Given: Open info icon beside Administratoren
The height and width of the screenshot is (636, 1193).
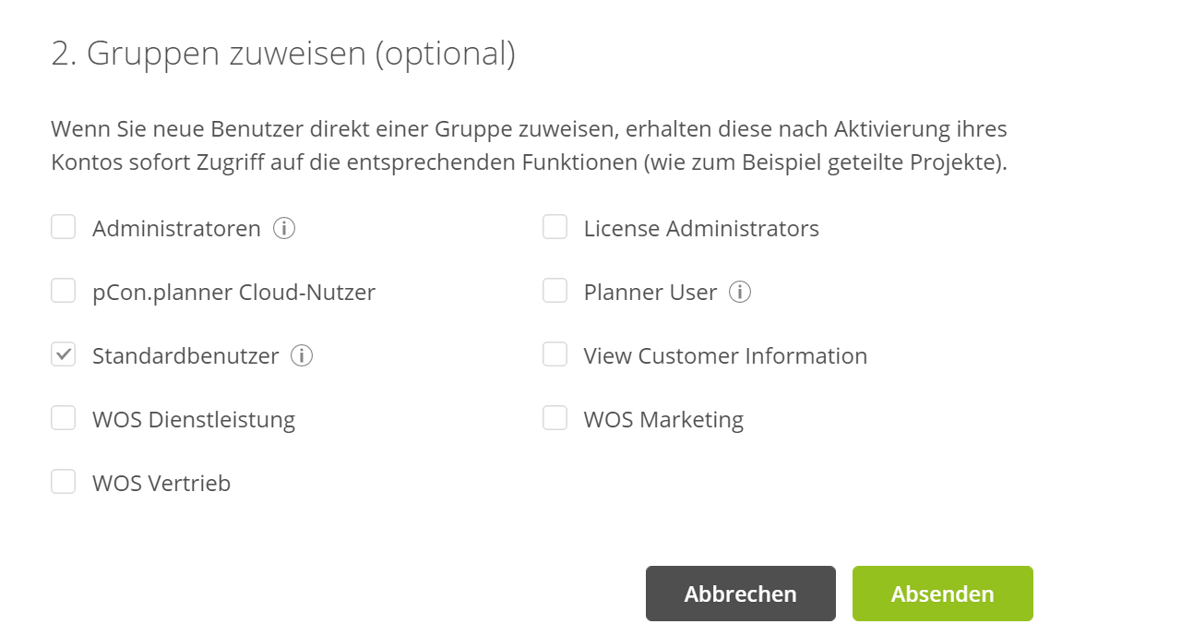Looking at the screenshot, I should tap(284, 228).
